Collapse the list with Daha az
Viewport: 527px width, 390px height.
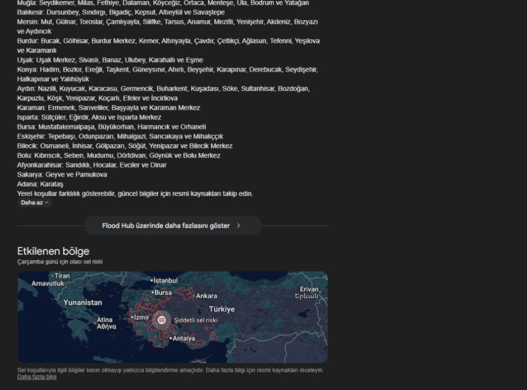click(x=35, y=203)
